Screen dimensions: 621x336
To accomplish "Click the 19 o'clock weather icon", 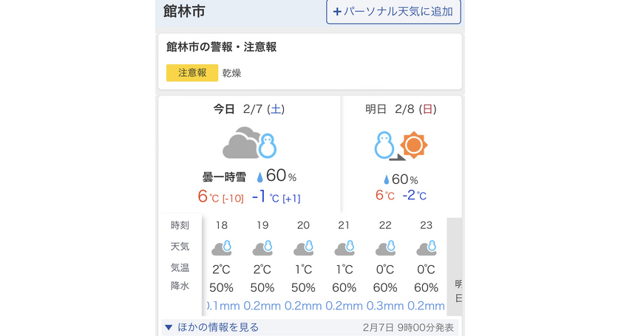I will pos(262,247).
